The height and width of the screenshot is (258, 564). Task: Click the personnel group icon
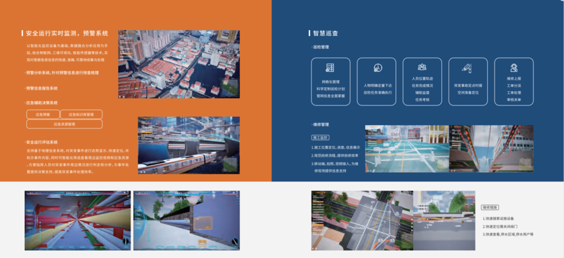pyautogui.click(x=422, y=67)
